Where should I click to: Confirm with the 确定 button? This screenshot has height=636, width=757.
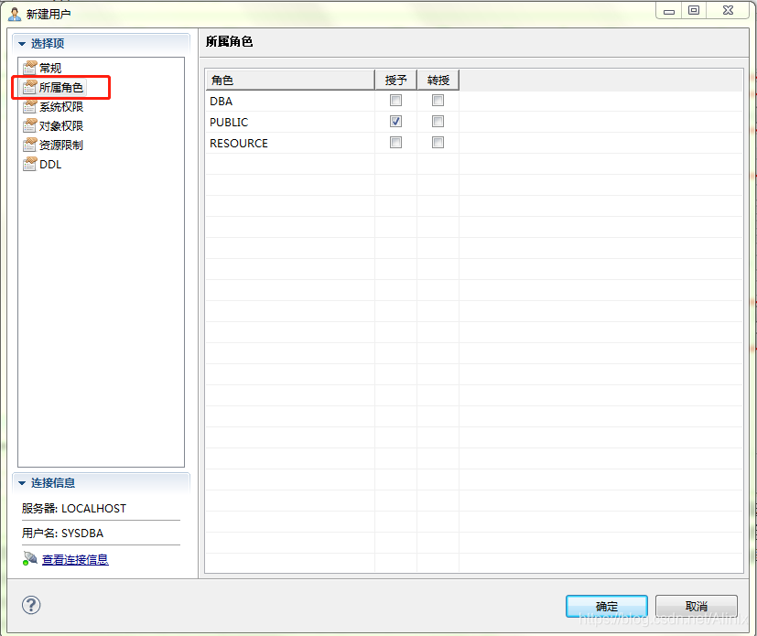pos(607,606)
